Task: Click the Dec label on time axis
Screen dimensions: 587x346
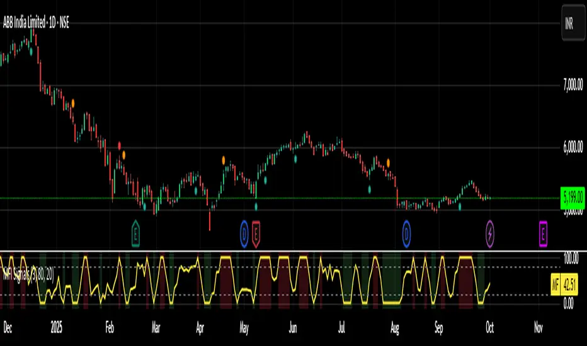Action: [x=8, y=328]
